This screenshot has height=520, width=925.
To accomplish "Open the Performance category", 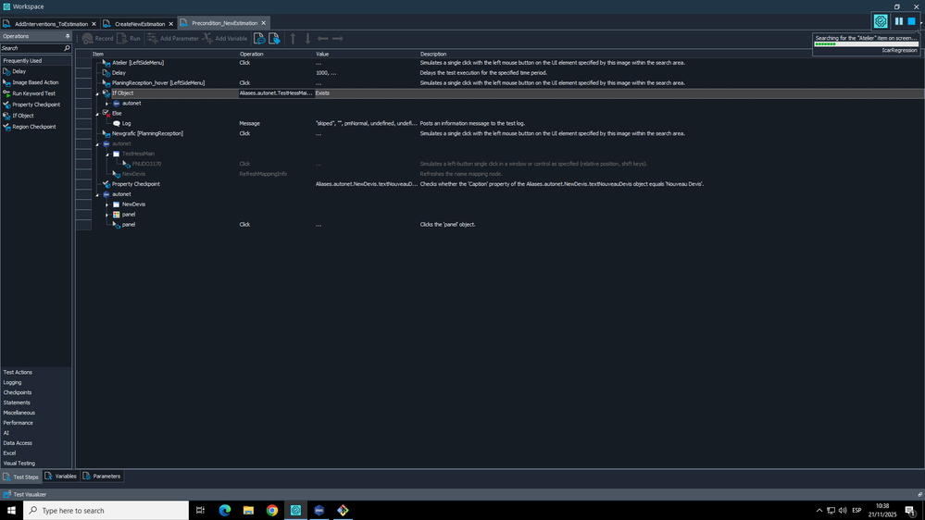I will click(19, 423).
